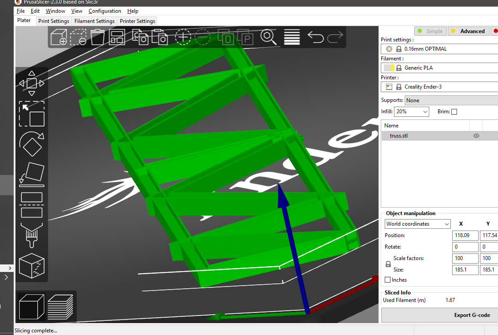This screenshot has width=498, height=335.
Task: Open the World coordinates dropdown
Action: point(417,223)
